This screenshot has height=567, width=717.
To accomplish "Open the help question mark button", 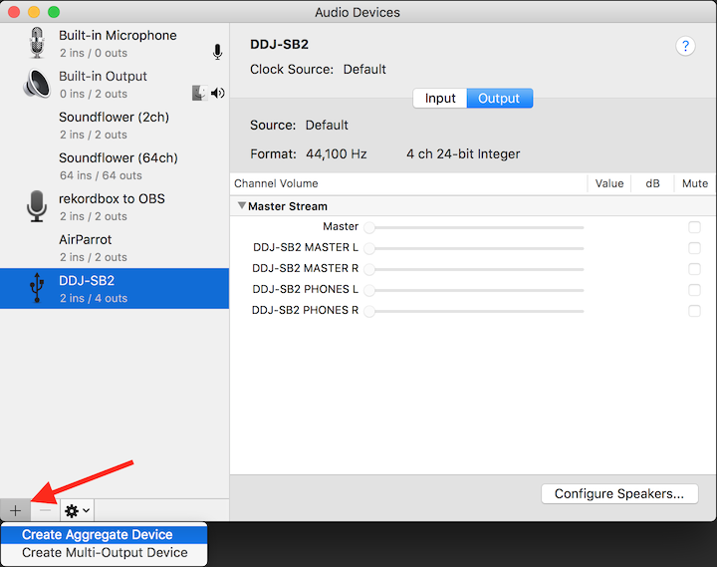I will pyautogui.click(x=685, y=46).
